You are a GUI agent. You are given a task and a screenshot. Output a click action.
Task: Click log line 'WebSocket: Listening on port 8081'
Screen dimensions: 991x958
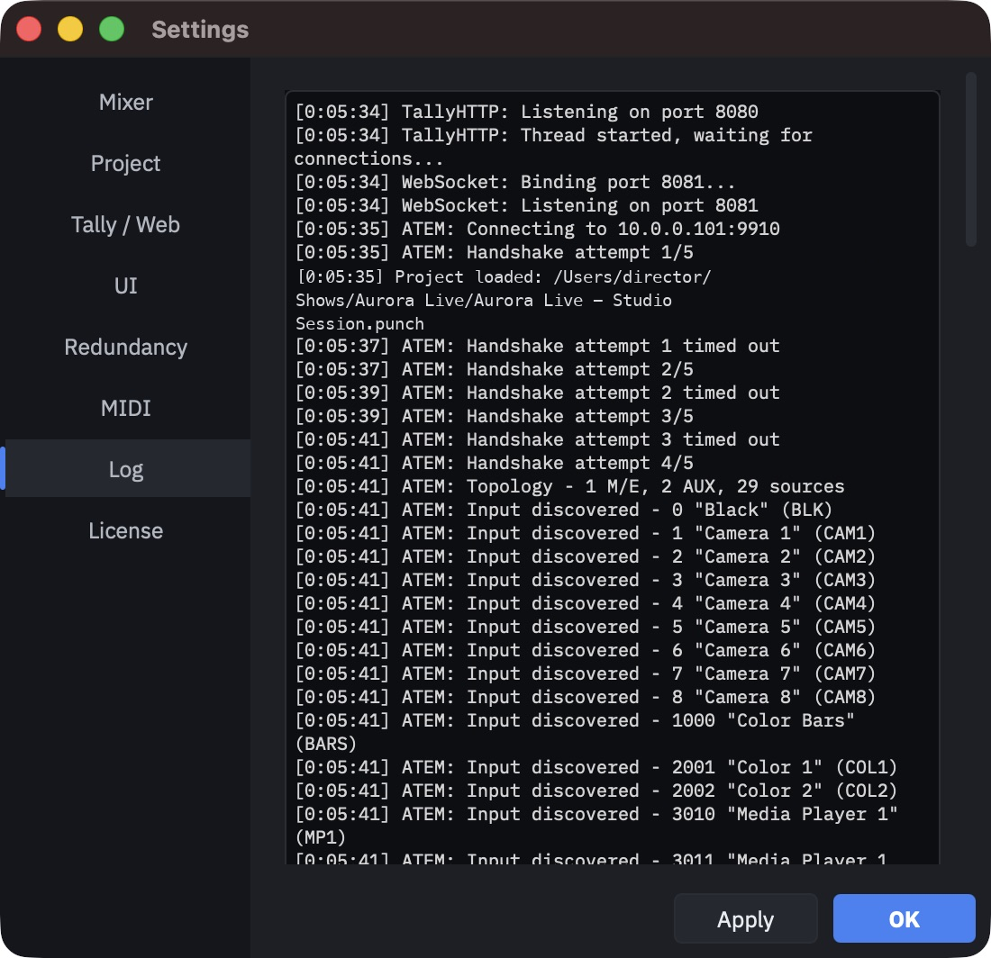coord(526,205)
